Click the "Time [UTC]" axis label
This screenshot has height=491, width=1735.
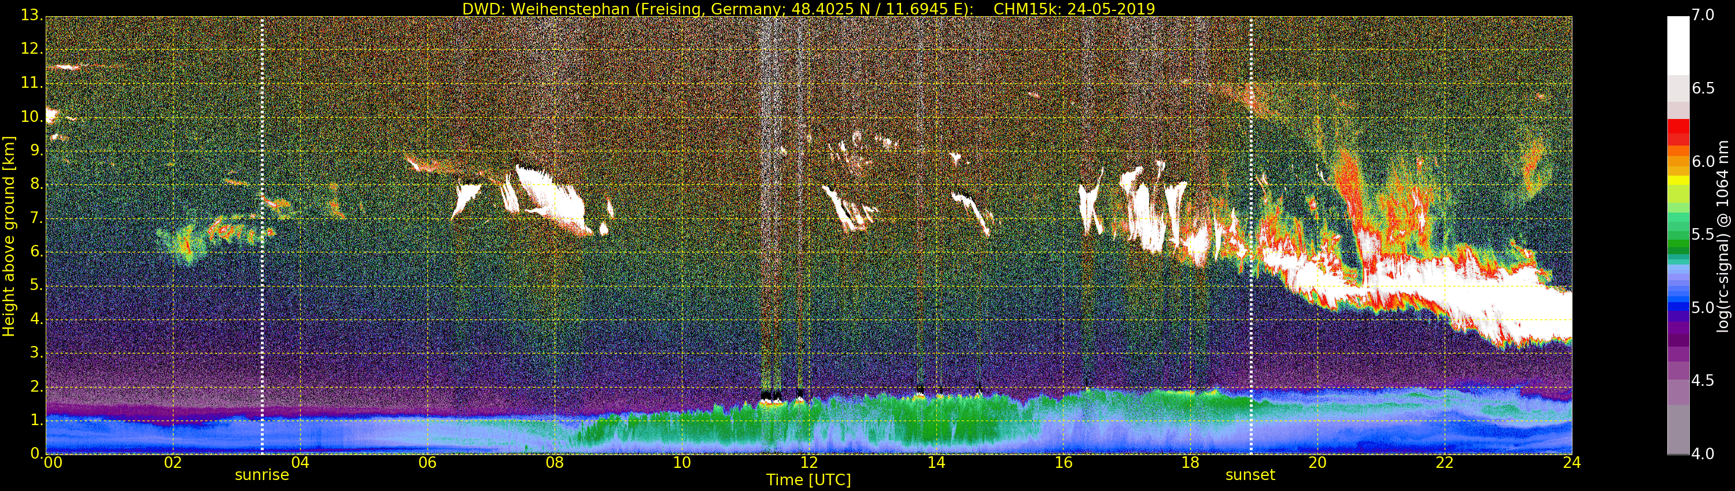(809, 480)
